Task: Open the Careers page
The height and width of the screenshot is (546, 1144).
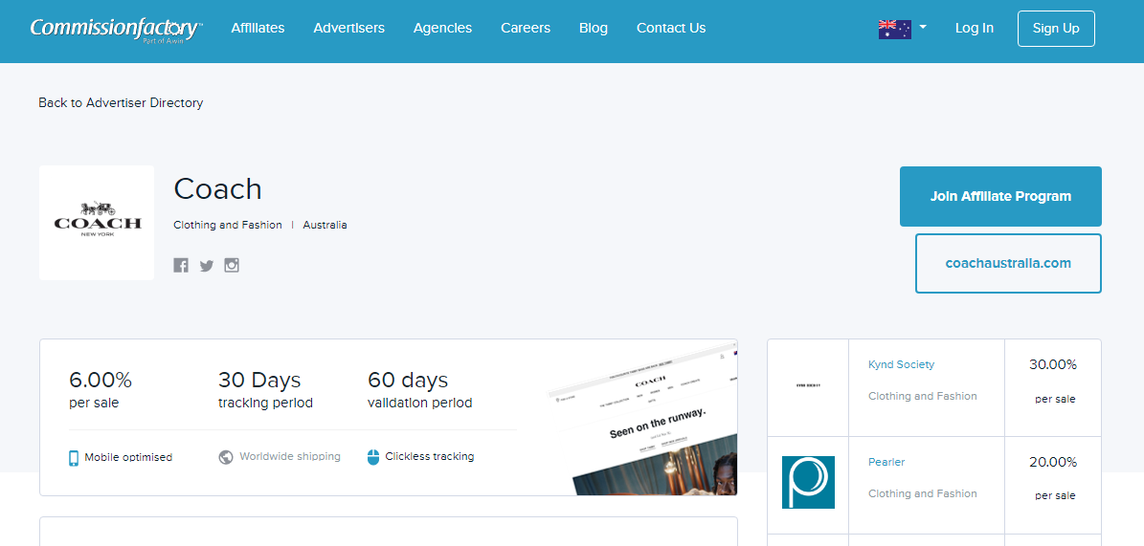Action: [526, 28]
